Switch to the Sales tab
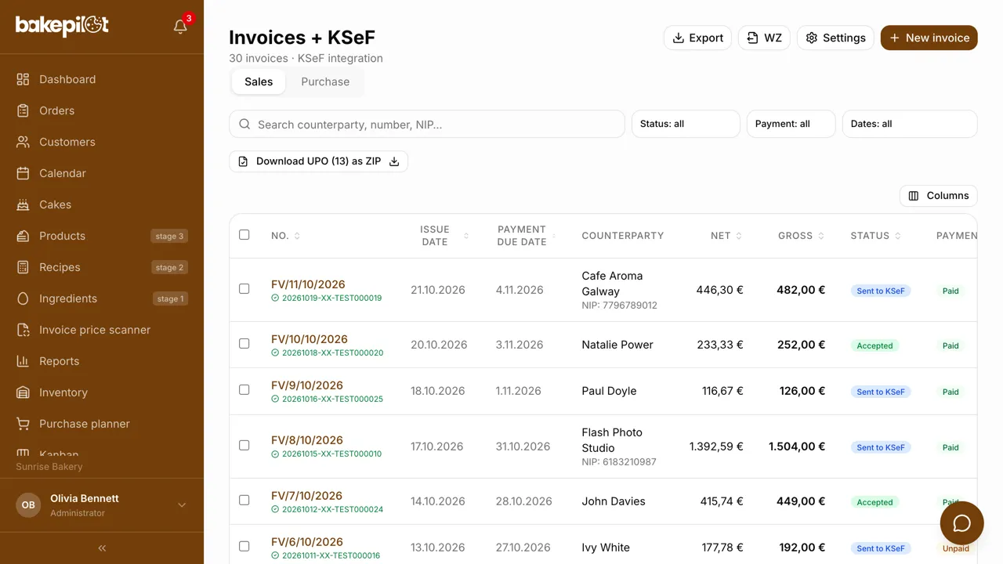This screenshot has height=564, width=1003. click(x=259, y=81)
